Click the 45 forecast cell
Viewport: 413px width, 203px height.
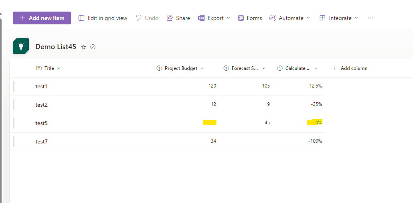pos(267,122)
